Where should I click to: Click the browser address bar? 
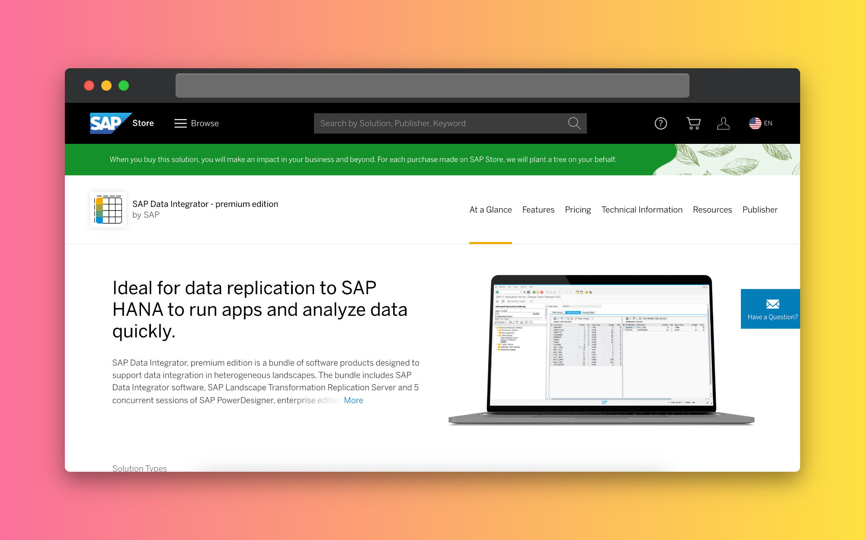coord(432,86)
